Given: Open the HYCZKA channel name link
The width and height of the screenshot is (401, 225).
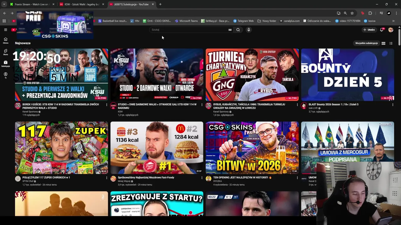Looking at the screenshot, I should [217, 181].
